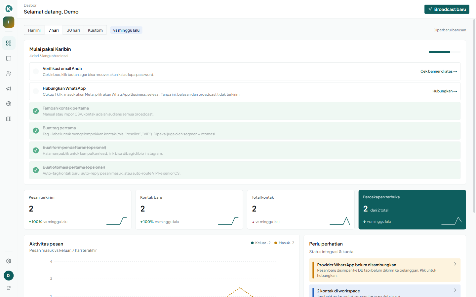The width and height of the screenshot is (476, 297).
Task: Click the Kontak baru sparkline chart
Action: (x=228, y=221)
